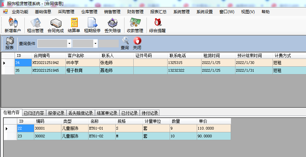The height and width of the screenshot is (157, 306).
Task: Switch to the 已归还内容 tab
Action: tap(34, 113)
